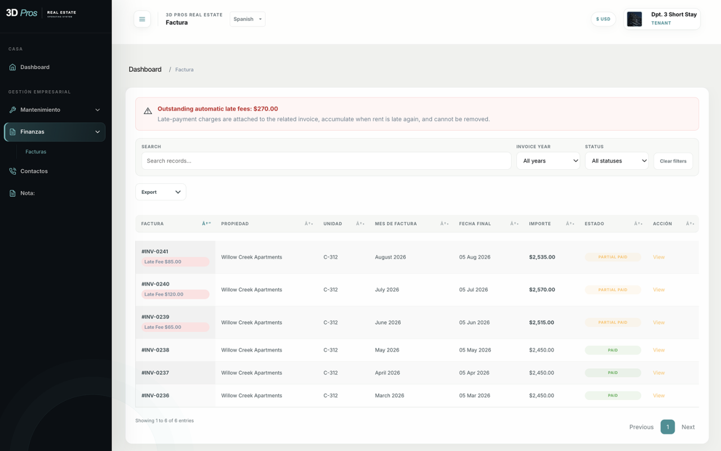
Task: Click the Finanzas document icon
Action: pos(12,132)
